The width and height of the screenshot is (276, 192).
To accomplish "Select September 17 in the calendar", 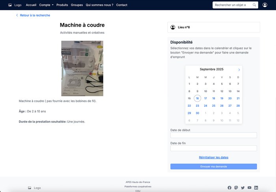I will [205, 99].
